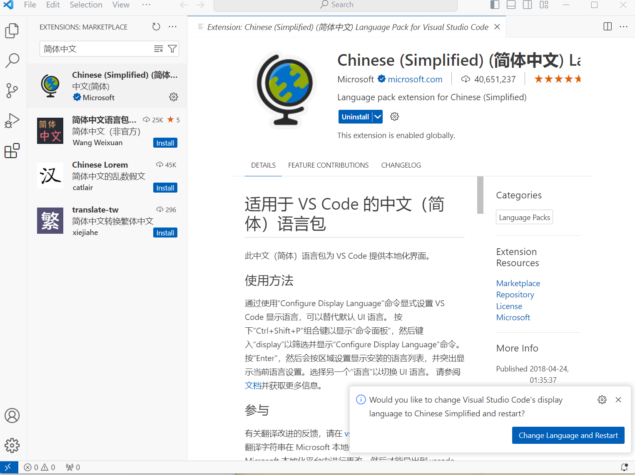635x475 pixels.
Task: Open the Extensions view icon
Action: 12,151
